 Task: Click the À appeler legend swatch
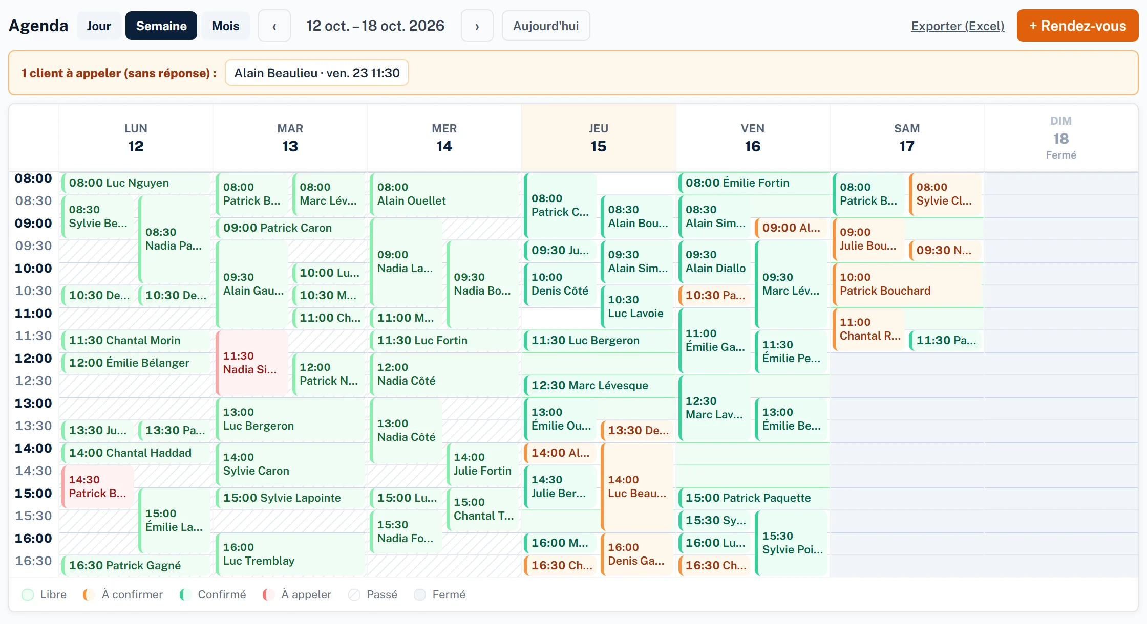(268, 595)
